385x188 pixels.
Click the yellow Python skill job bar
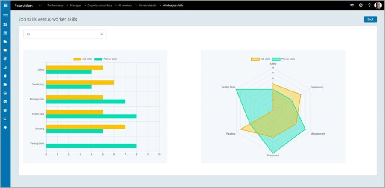pos(74,112)
